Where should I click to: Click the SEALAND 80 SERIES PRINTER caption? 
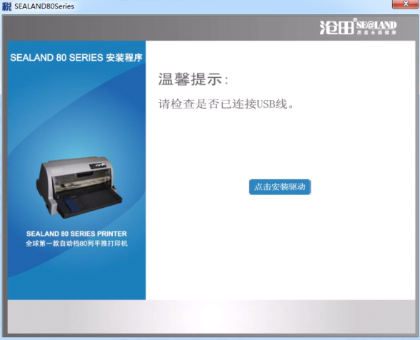(x=76, y=234)
